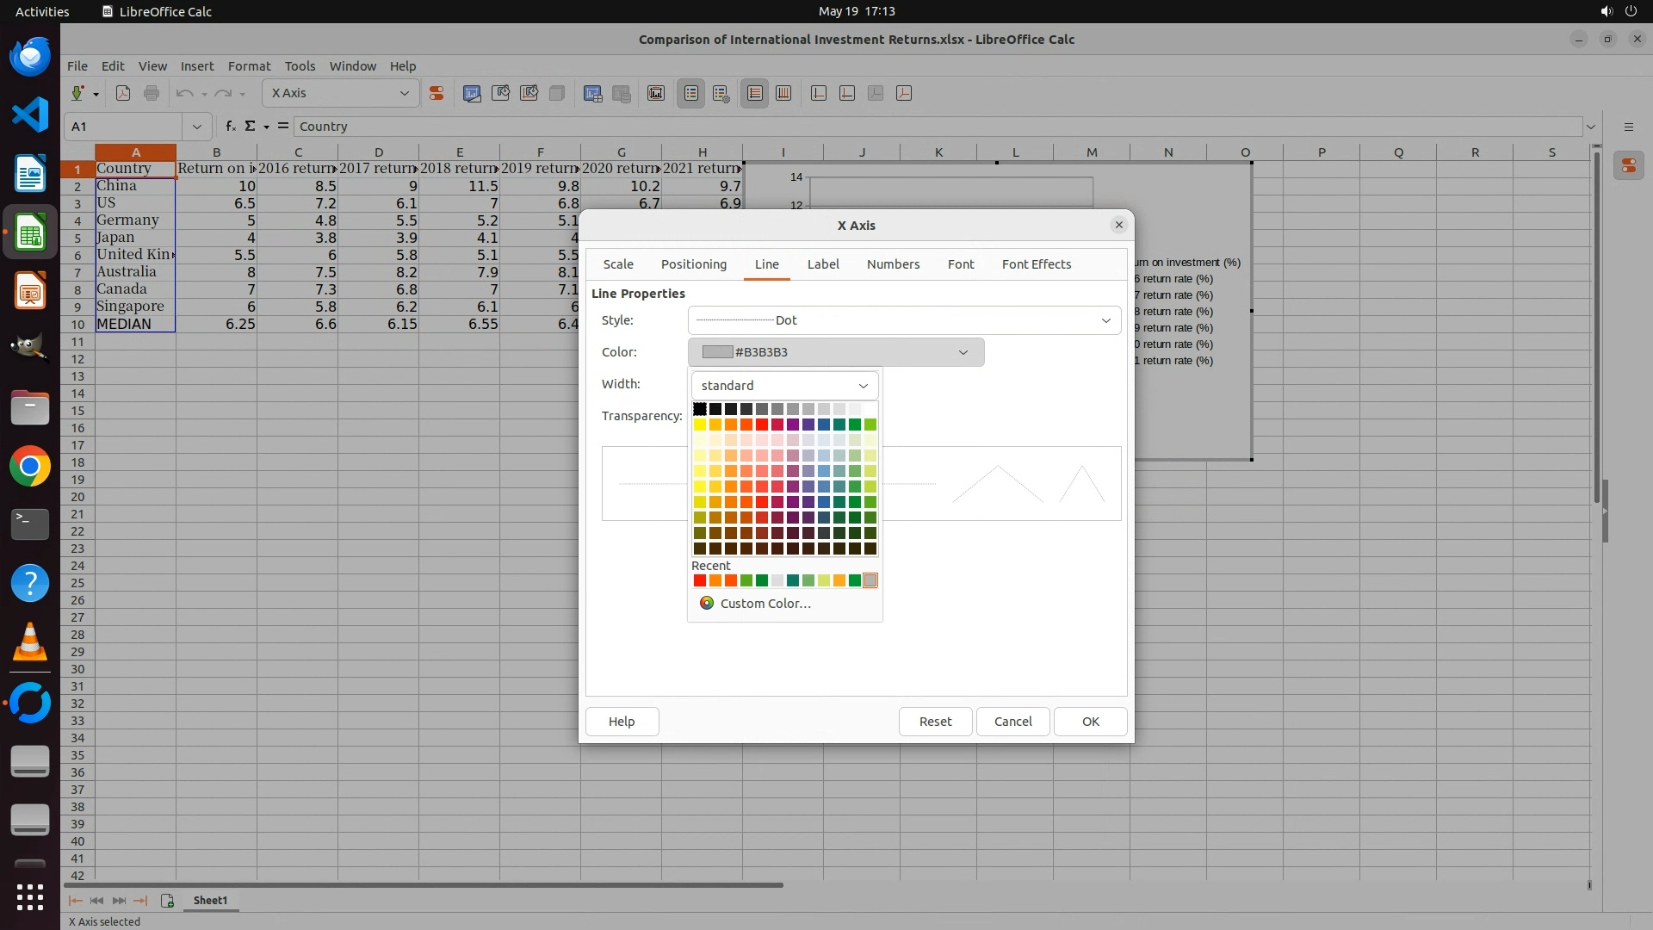This screenshot has width=1653, height=930.
Task: Click Custom Color… option
Action: point(765,603)
